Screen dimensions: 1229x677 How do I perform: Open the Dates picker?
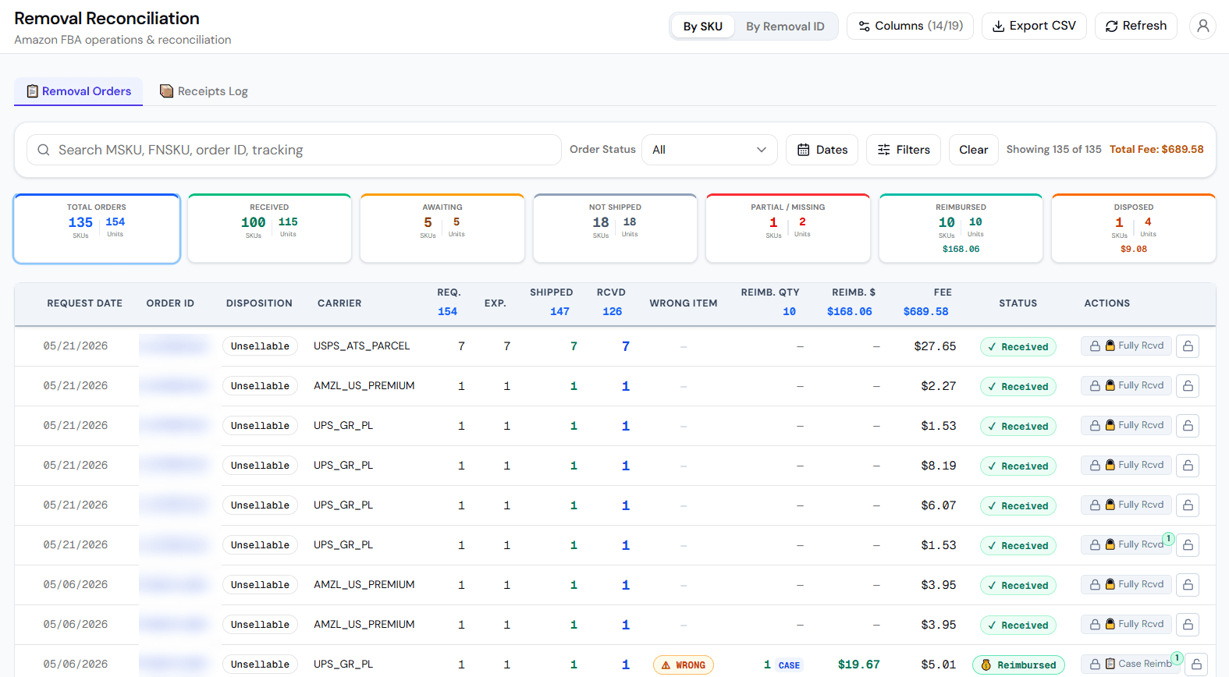822,150
